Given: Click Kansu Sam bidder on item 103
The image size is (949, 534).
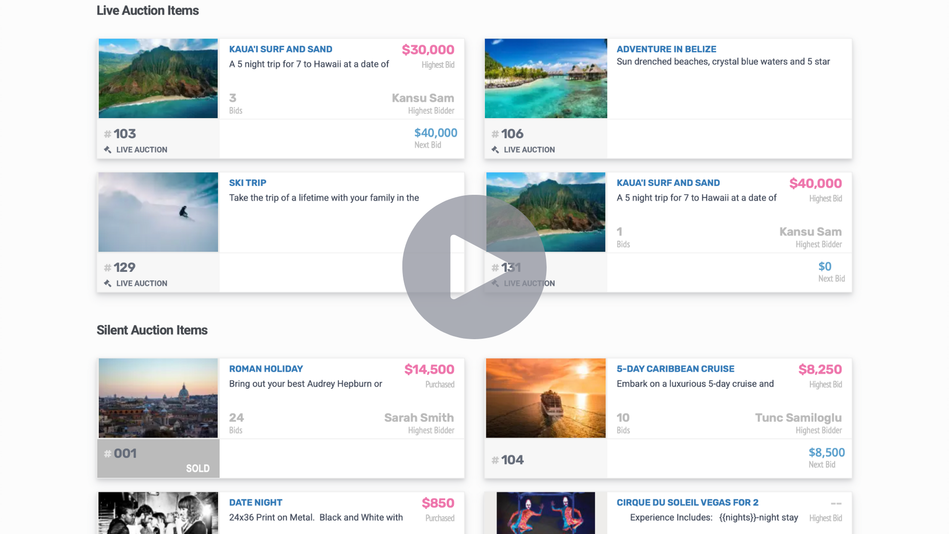Looking at the screenshot, I should [423, 98].
